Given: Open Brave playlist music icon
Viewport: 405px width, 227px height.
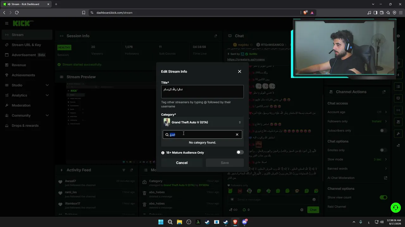Looking at the screenshot, I should click(369, 13).
